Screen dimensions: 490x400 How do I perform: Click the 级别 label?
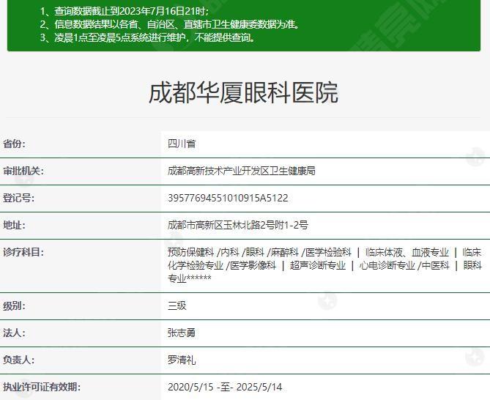(14, 306)
